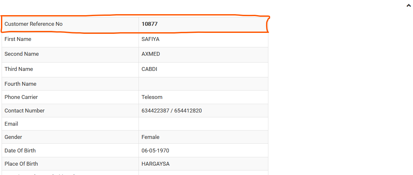
Task: Select the Third Name value CABDI
Action: click(149, 69)
